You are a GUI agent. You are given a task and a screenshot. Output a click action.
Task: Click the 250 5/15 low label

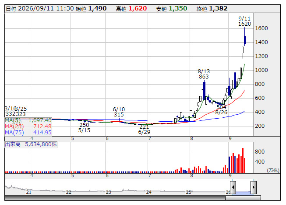(x=84, y=127)
